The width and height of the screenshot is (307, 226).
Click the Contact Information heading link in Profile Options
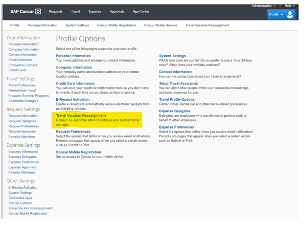click(x=175, y=72)
